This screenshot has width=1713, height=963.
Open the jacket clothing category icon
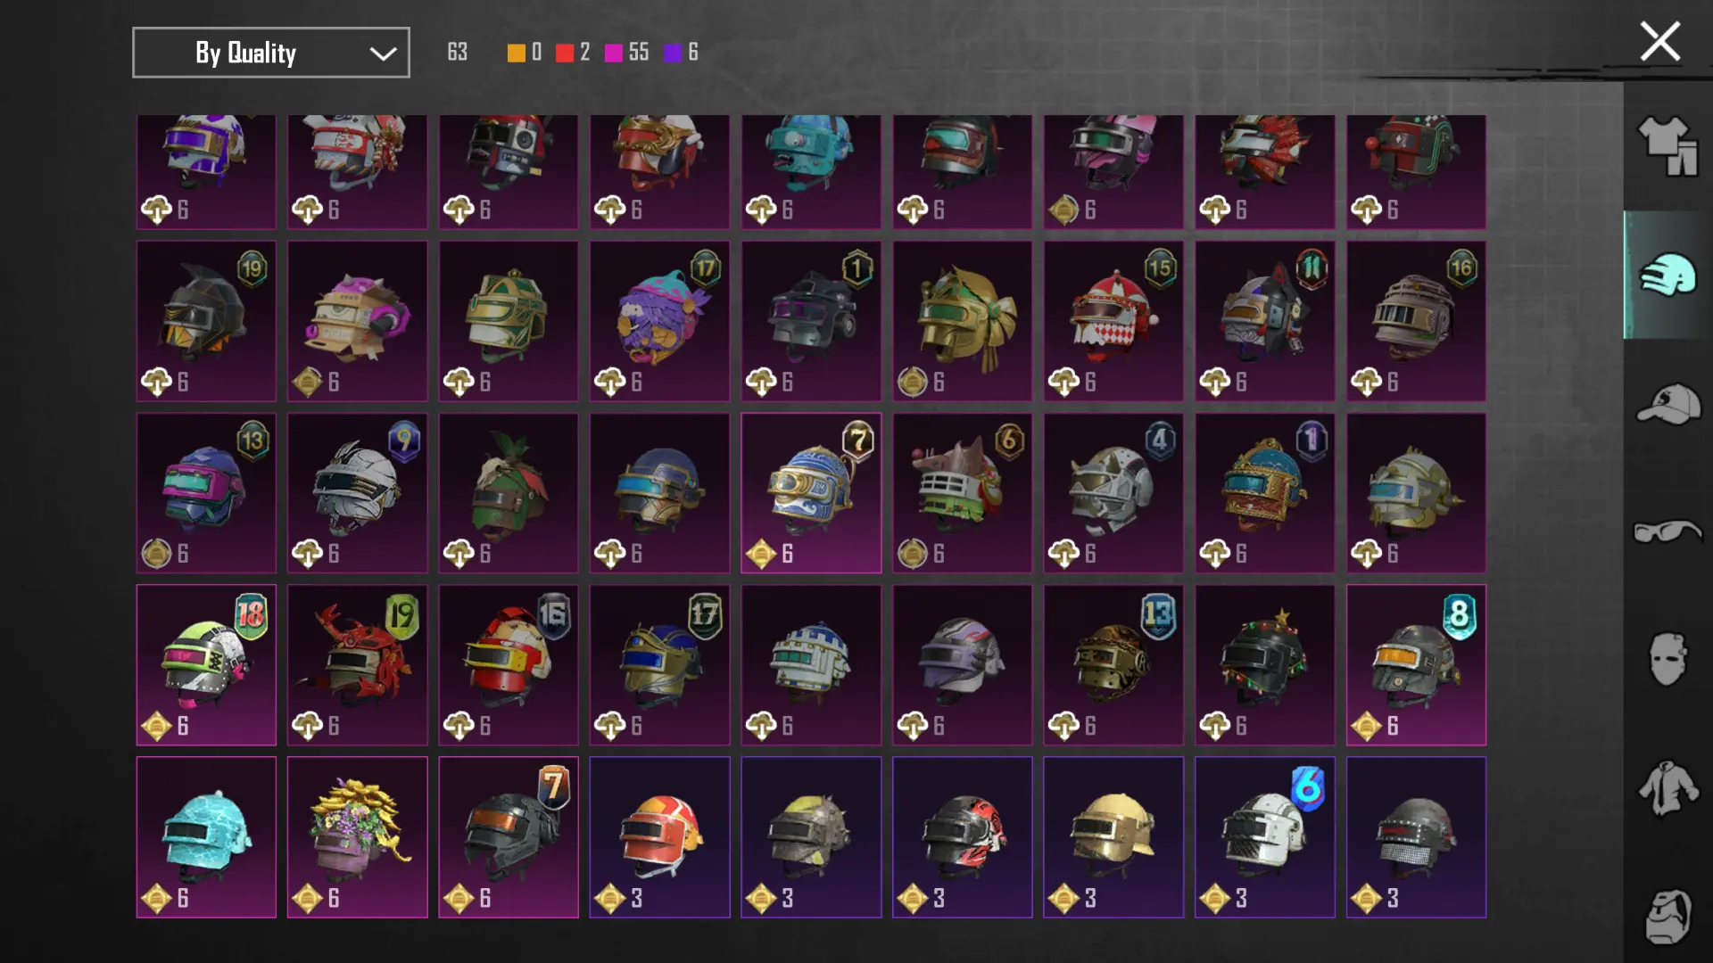click(x=1667, y=787)
